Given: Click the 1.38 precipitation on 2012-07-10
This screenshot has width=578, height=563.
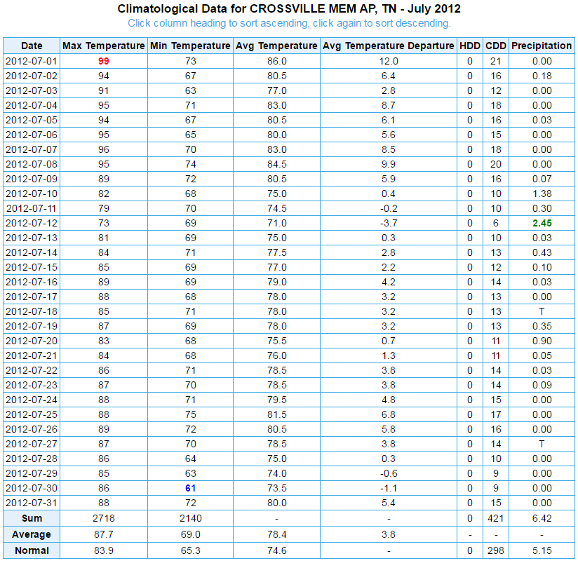Looking at the screenshot, I should tap(542, 194).
